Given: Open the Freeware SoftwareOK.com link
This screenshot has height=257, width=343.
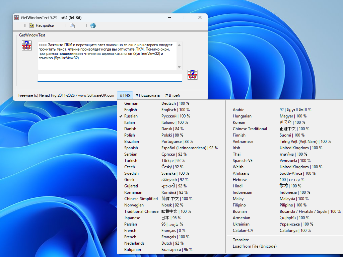Looking at the screenshot, I should [x=66, y=95].
